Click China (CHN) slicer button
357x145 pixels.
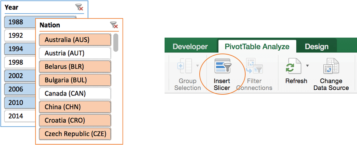(x=75, y=107)
